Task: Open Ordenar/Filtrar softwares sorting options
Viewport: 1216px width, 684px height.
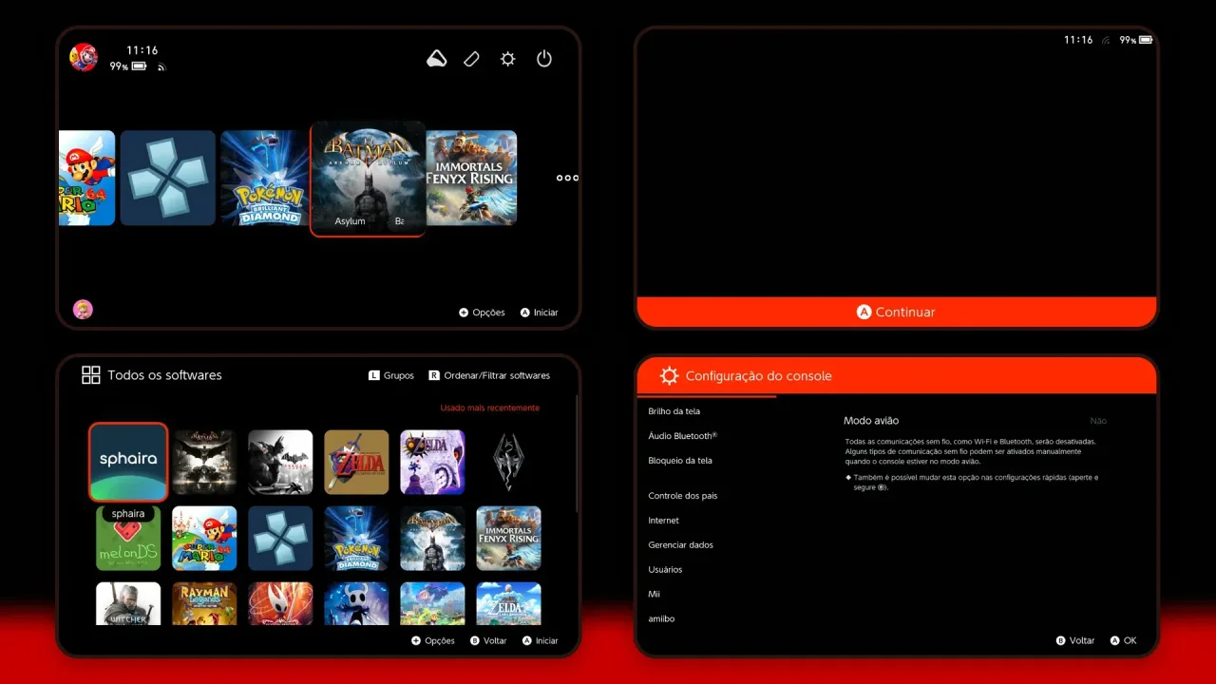Action: 489,375
